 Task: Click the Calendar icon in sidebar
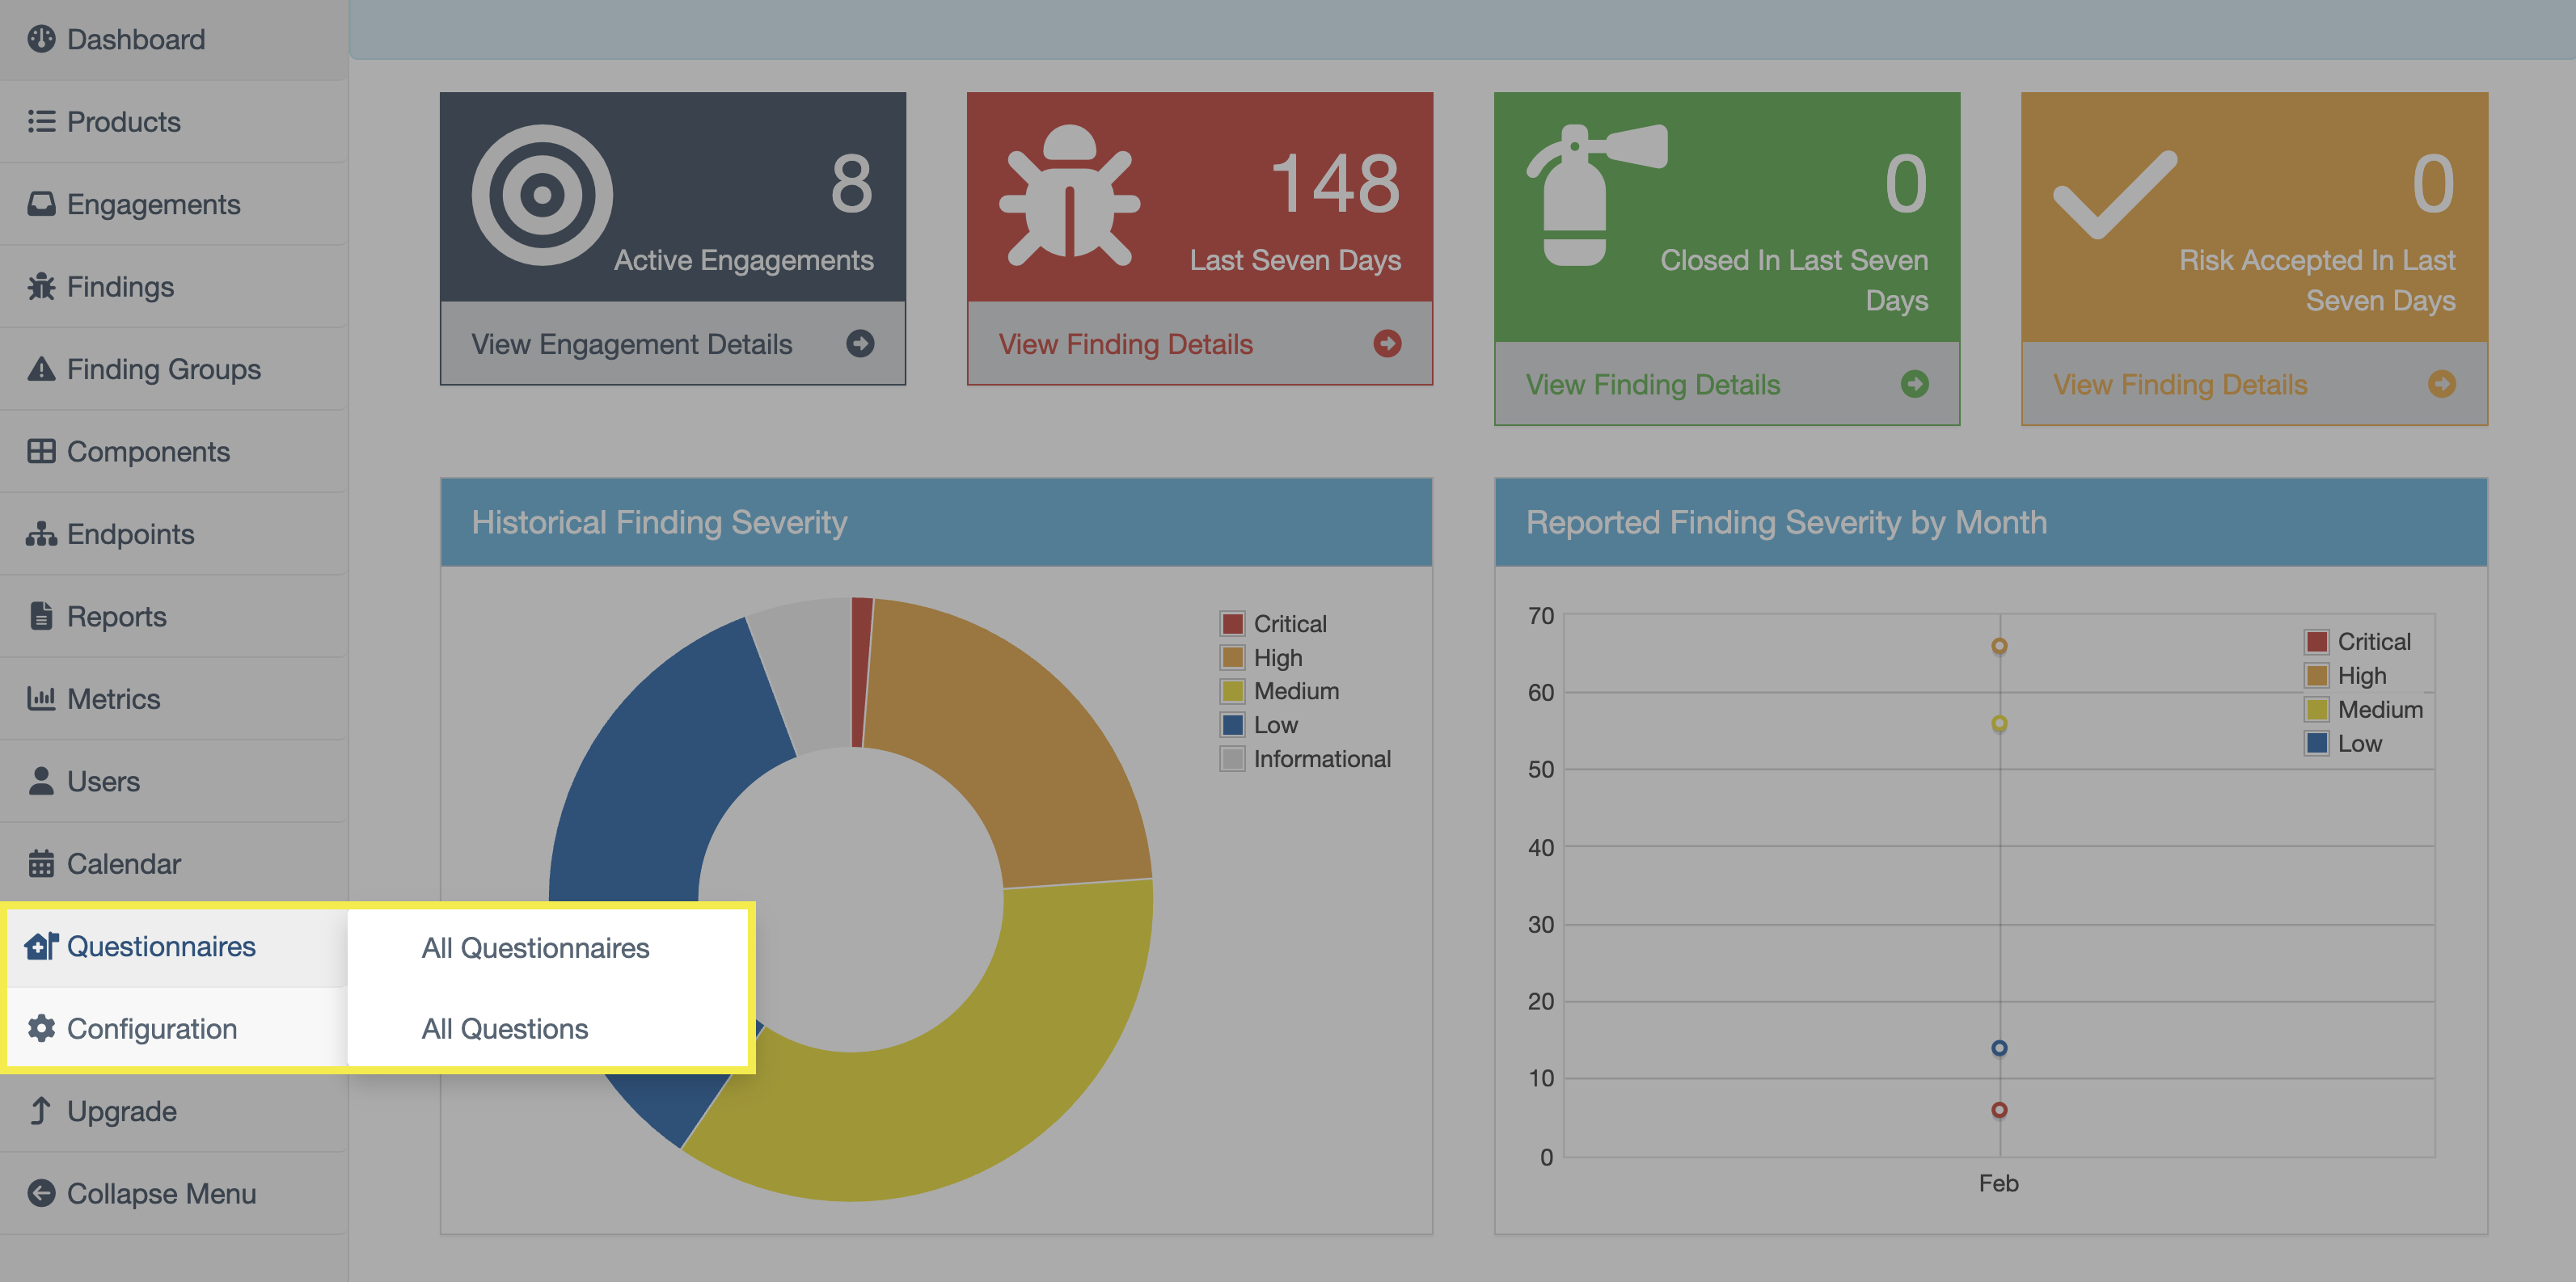tap(41, 864)
